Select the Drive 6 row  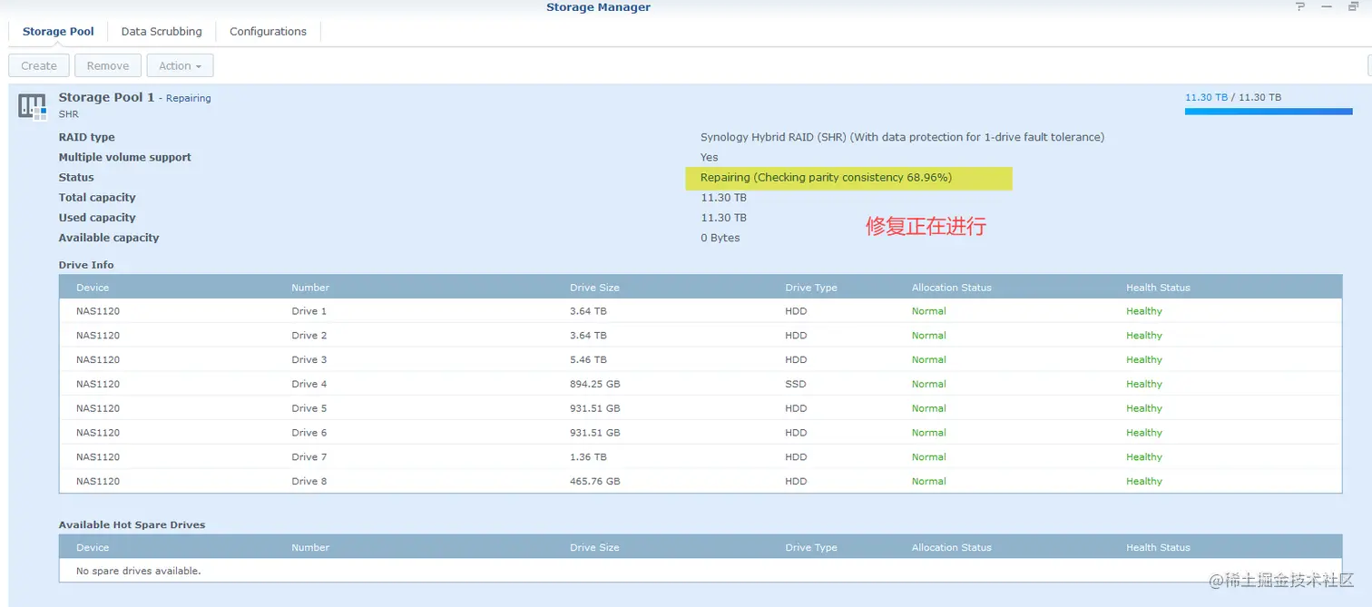pyautogui.click(x=701, y=433)
